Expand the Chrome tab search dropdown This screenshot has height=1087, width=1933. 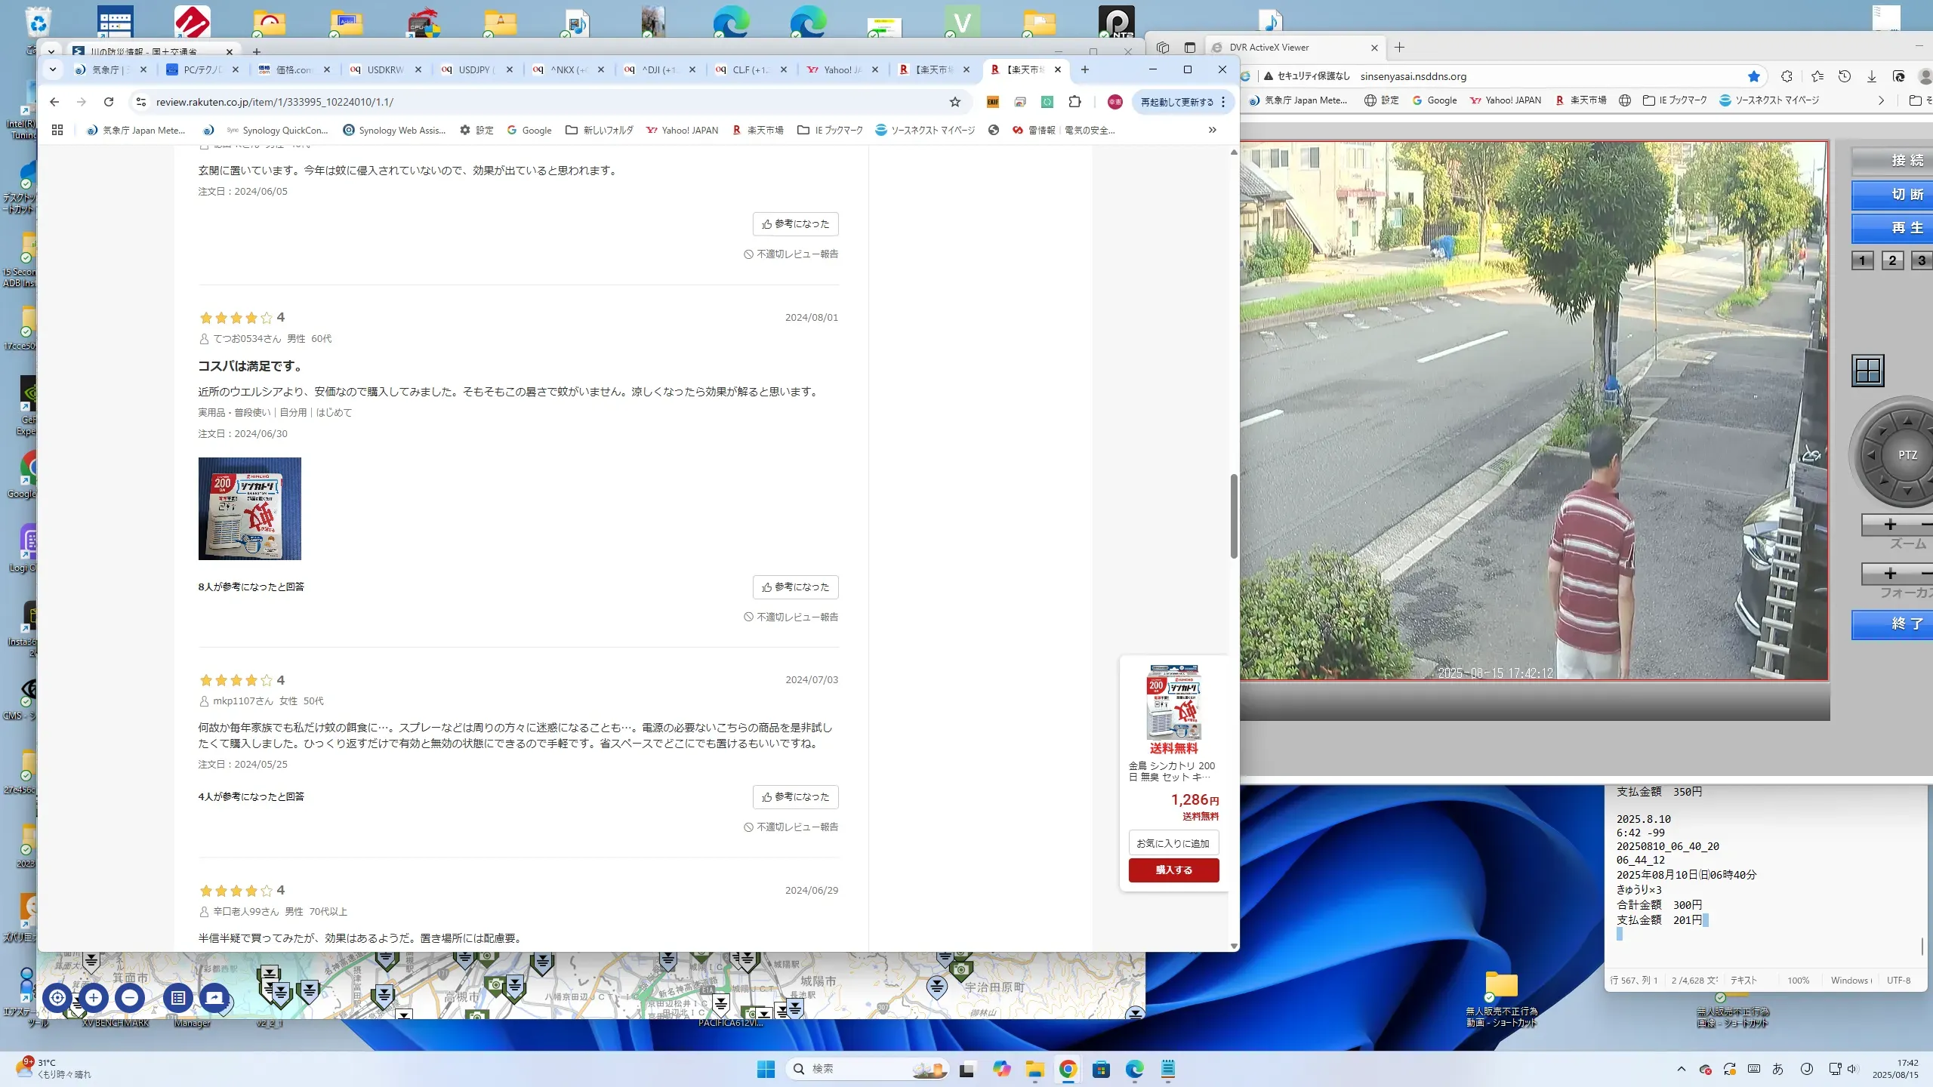(52, 69)
